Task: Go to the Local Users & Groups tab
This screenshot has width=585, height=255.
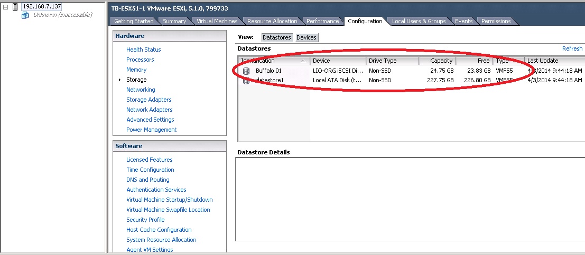Action: [x=419, y=21]
